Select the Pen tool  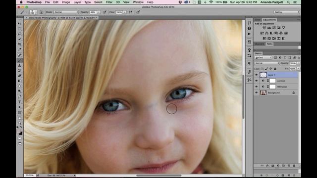tap(20, 97)
